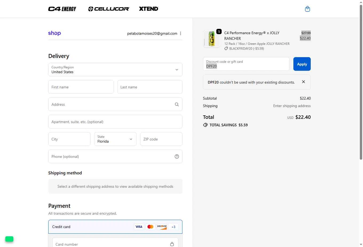Click the Cellucor logo
The width and height of the screenshot is (363, 247).
pyautogui.click(x=109, y=9)
